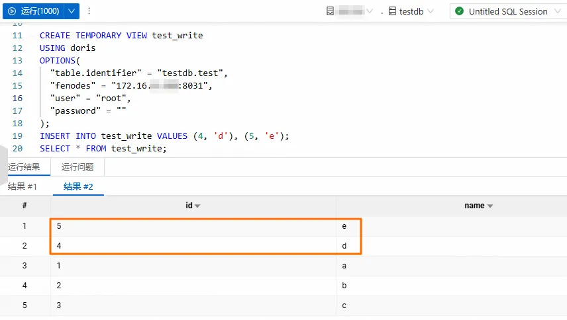567x320 pixels.
Task: Click the play icon inside run button
Action: (x=12, y=11)
